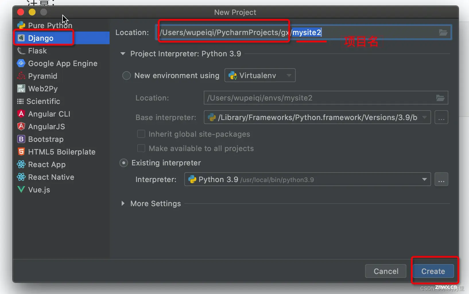Screen dimensions: 469x294
Task: Toggle Inherit global site-packages checkbox
Action: tap(141, 134)
